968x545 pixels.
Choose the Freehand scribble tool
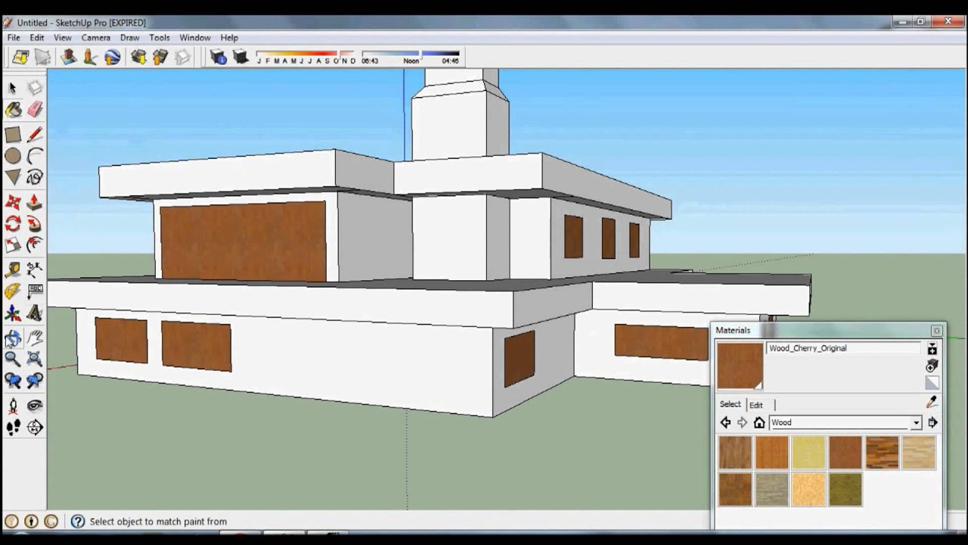pyautogui.click(x=35, y=179)
